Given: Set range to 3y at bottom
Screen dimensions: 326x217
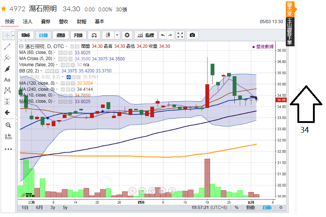Looking at the screenshot, I should coord(53,208).
